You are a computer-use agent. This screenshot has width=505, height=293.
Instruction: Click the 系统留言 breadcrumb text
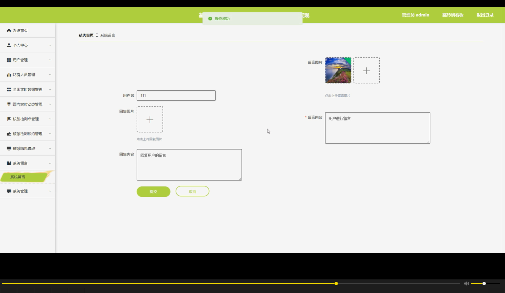tap(108, 35)
